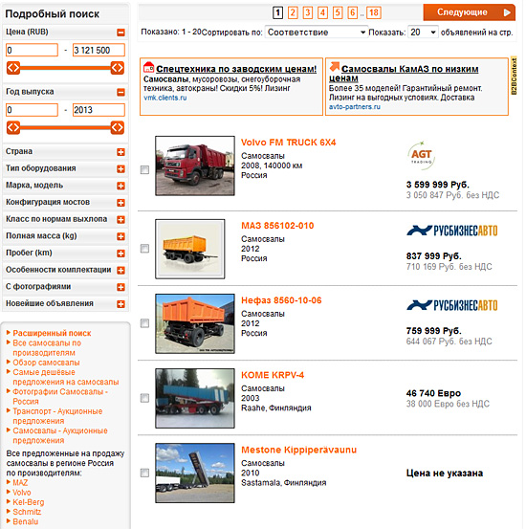This screenshot has width=526, height=529.
Task: Grab the right handle of the year slider
Action: coord(118,127)
